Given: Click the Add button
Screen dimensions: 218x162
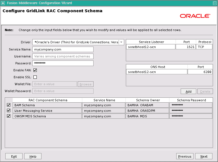Looking at the screenshot, I should (188, 92).
